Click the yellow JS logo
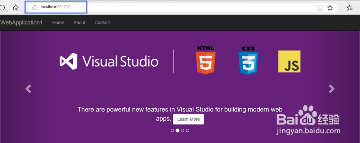360x143 pixels. click(x=289, y=61)
